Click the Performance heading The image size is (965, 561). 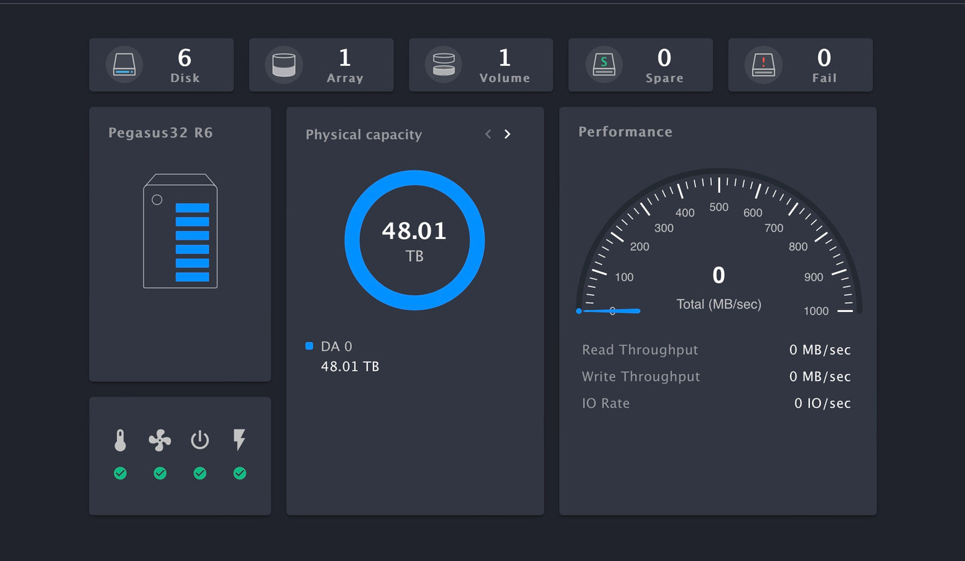pos(625,132)
